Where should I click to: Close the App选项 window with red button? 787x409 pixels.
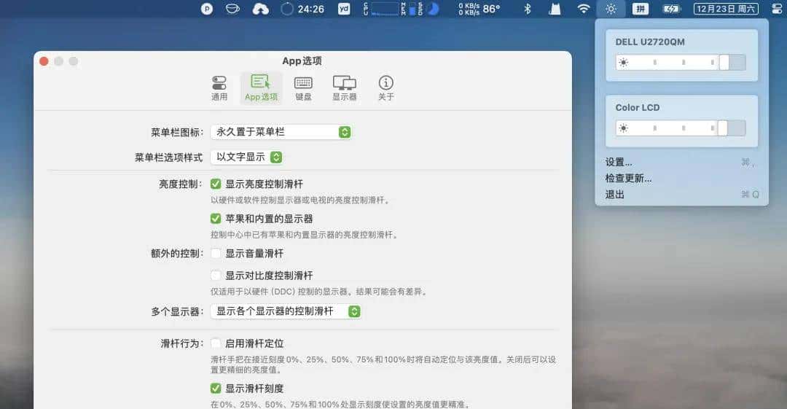[x=44, y=61]
